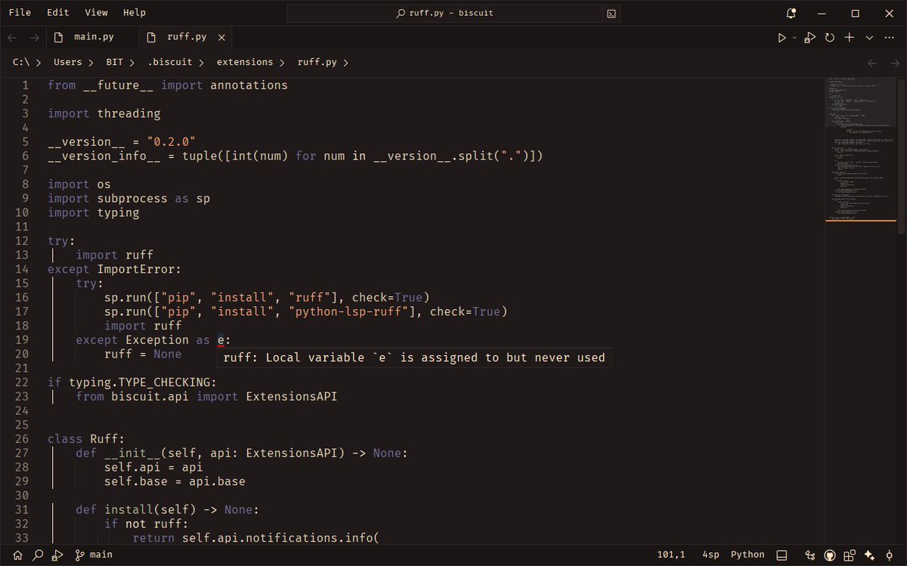
Task: Expand chevron after ruff.py breadcrumb
Action: [x=346, y=63]
